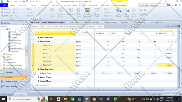Open the Activation Dashboard

pyautogui.click(x=87, y=12)
